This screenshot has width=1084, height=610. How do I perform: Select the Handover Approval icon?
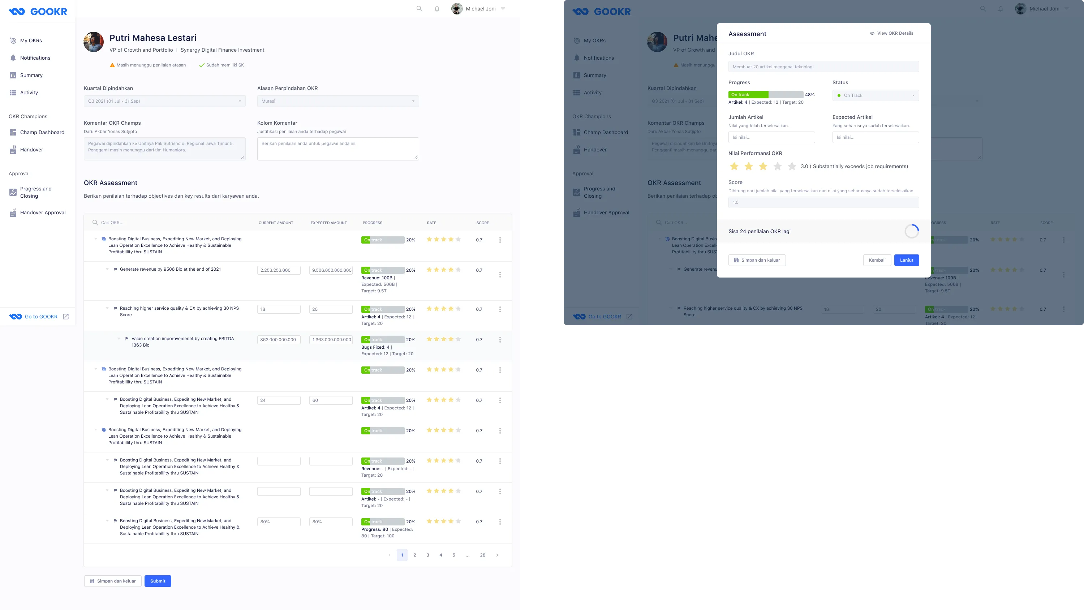pyautogui.click(x=13, y=212)
